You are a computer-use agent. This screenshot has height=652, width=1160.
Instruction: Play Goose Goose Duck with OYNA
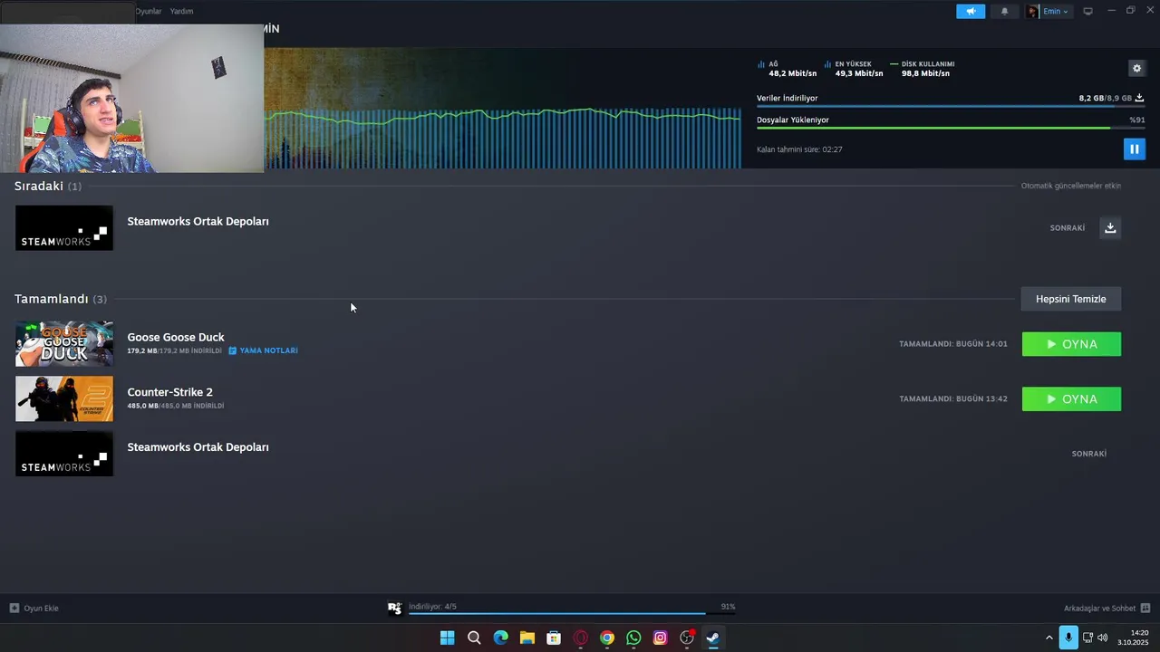coord(1071,344)
